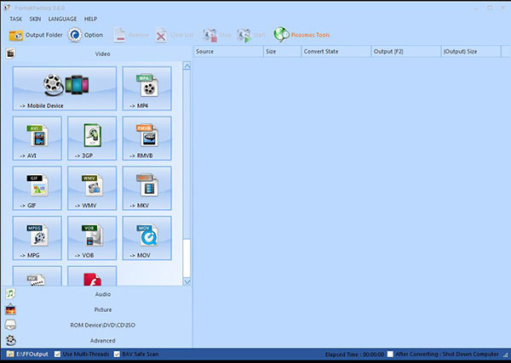Select the AVI conversion tile
511x363 pixels.
(x=37, y=139)
